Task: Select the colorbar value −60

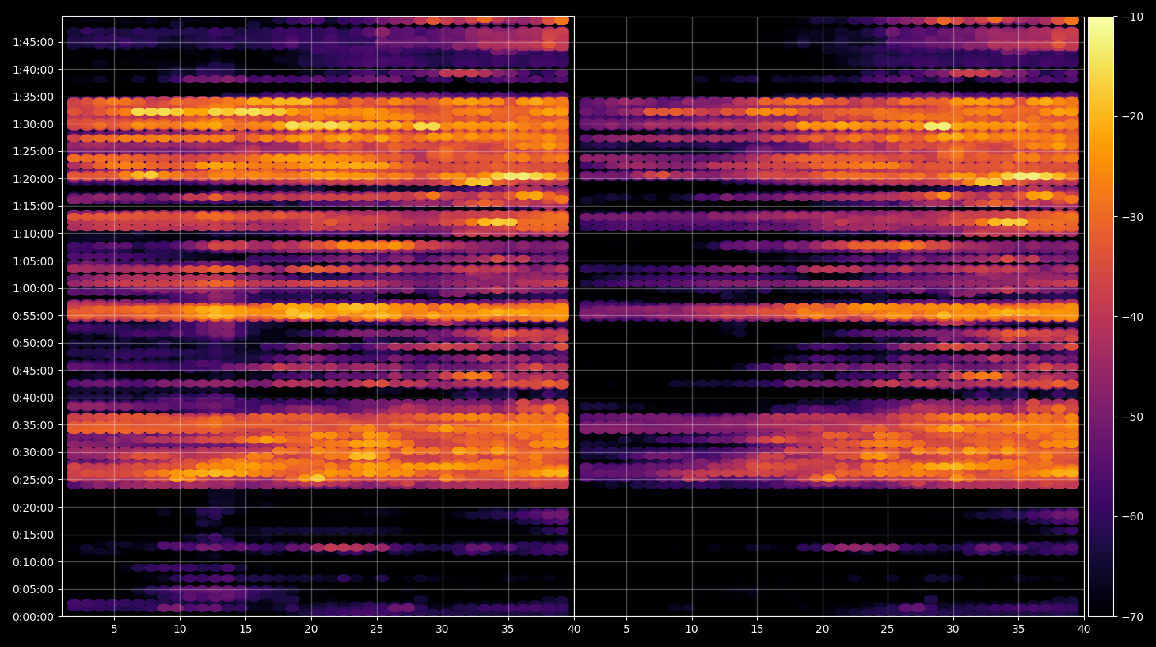Action: (x=1133, y=516)
